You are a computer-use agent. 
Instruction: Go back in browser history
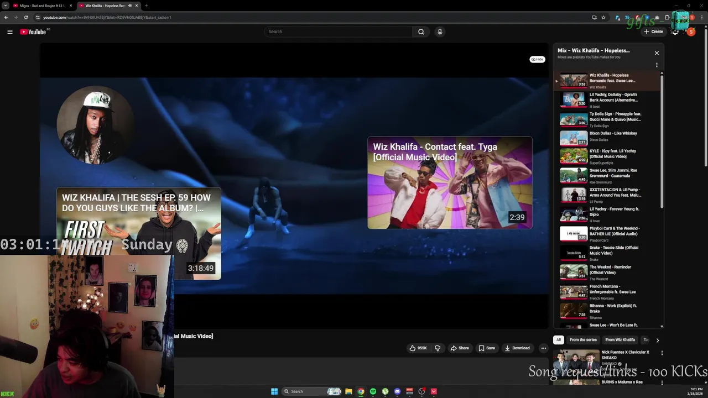(6, 17)
